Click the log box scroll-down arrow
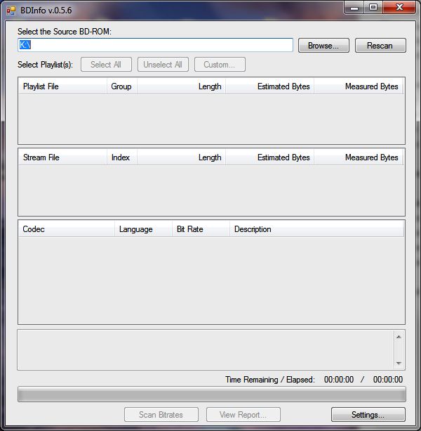 (399, 363)
